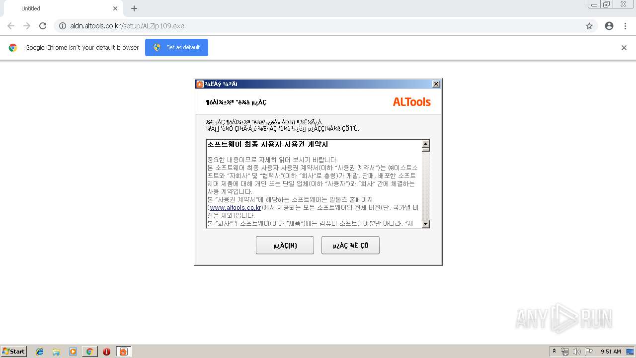Click the license scrollbar down arrow
Viewport: 636px width, 358px height.
click(425, 224)
